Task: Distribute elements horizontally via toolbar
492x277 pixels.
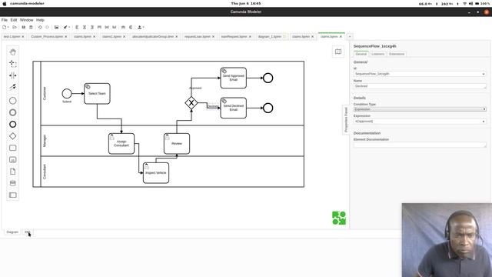Action: (123, 28)
